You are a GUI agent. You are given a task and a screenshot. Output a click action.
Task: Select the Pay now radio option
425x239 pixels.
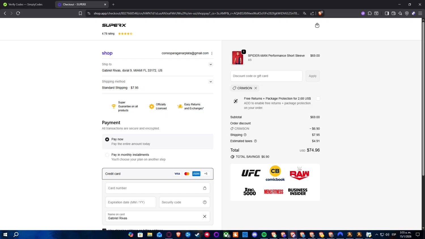click(x=107, y=139)
